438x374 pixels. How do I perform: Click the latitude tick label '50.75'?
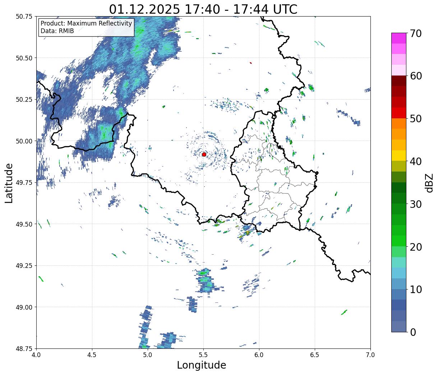[x=24, y=17]
